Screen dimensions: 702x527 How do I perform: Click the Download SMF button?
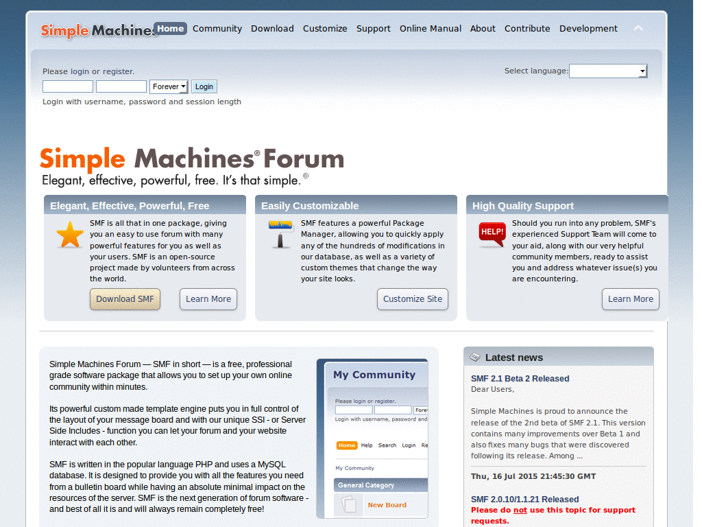(125, 299)
